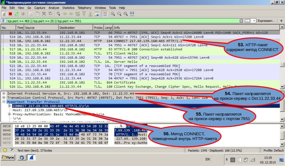Expand the Proxy-Authorization: Basic line
The image size is (285, 166).
tap(9, 114)
